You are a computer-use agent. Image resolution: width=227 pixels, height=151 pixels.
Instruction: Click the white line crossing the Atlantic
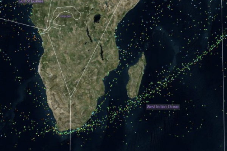[x=22, y=24]
